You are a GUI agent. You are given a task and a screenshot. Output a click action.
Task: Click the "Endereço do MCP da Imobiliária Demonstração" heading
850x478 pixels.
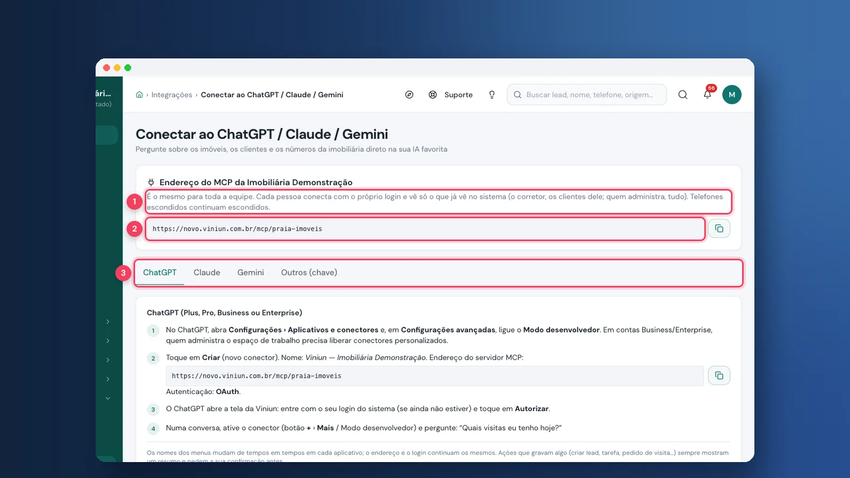[256, 182]
